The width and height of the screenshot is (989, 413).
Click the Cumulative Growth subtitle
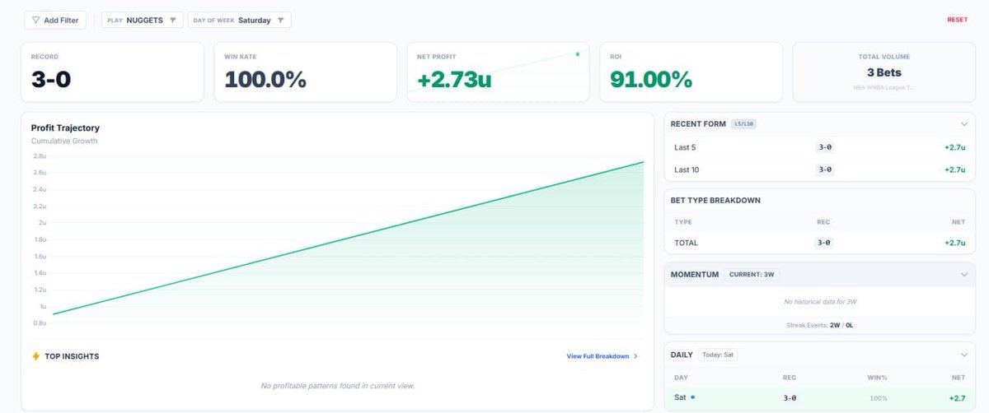(x=64, y=142)
